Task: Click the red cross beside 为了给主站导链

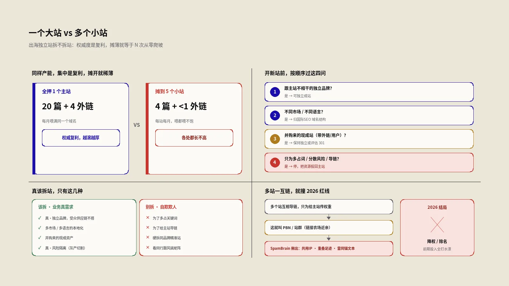Action: (x=148, y=228)
